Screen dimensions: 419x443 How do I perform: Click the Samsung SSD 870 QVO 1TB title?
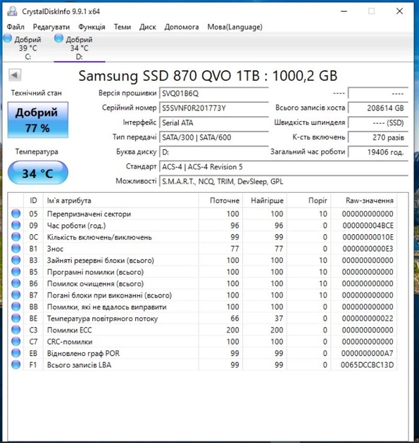point(208,76)
